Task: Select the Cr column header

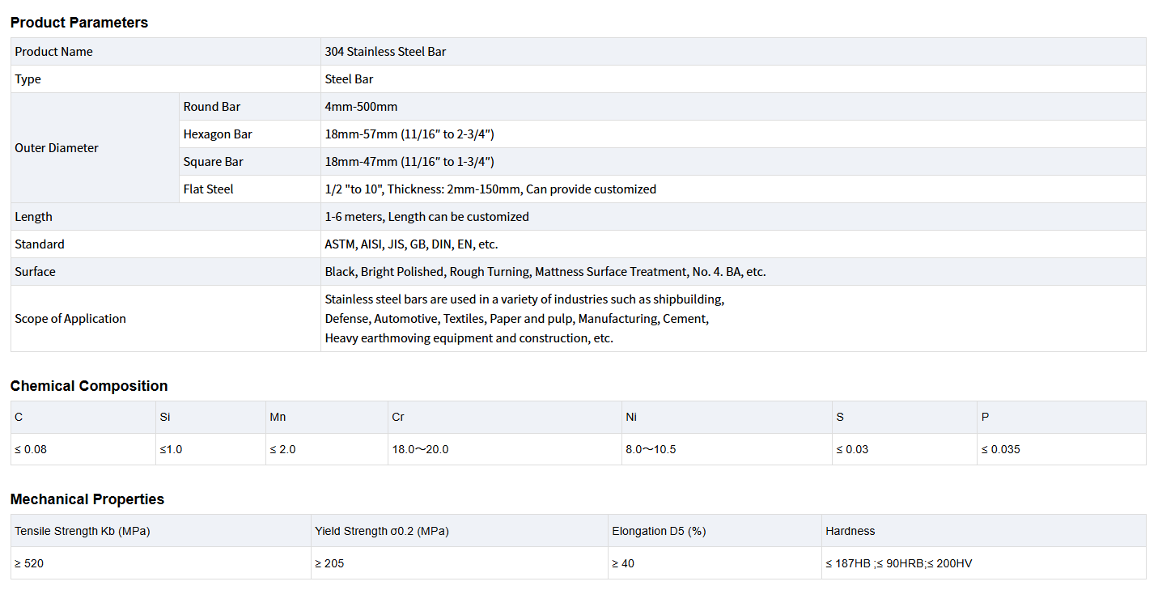Action: pos(398,418)
